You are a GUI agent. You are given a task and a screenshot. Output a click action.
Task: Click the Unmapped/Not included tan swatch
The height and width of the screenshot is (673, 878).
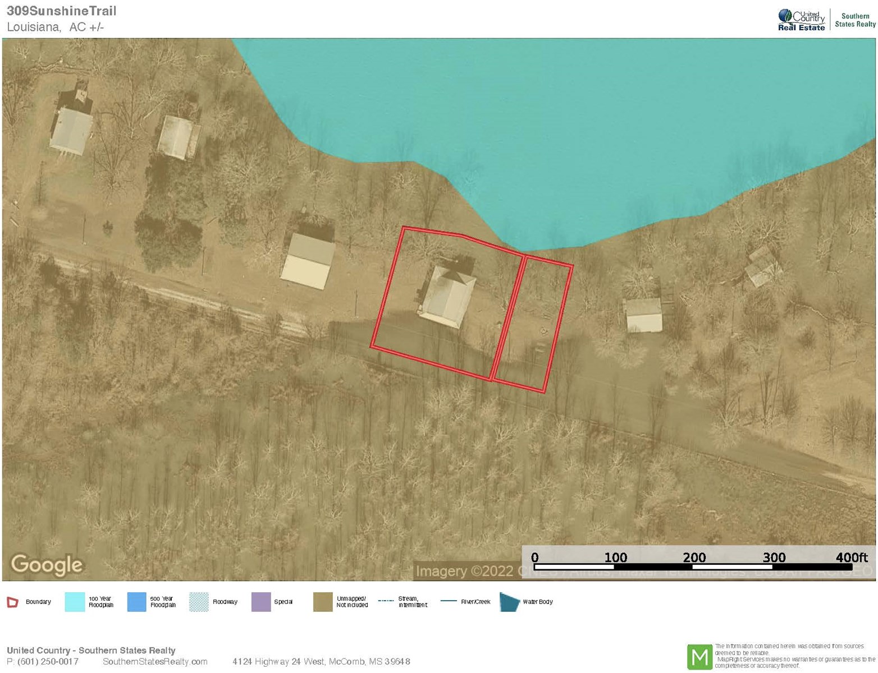click(323, 602)
